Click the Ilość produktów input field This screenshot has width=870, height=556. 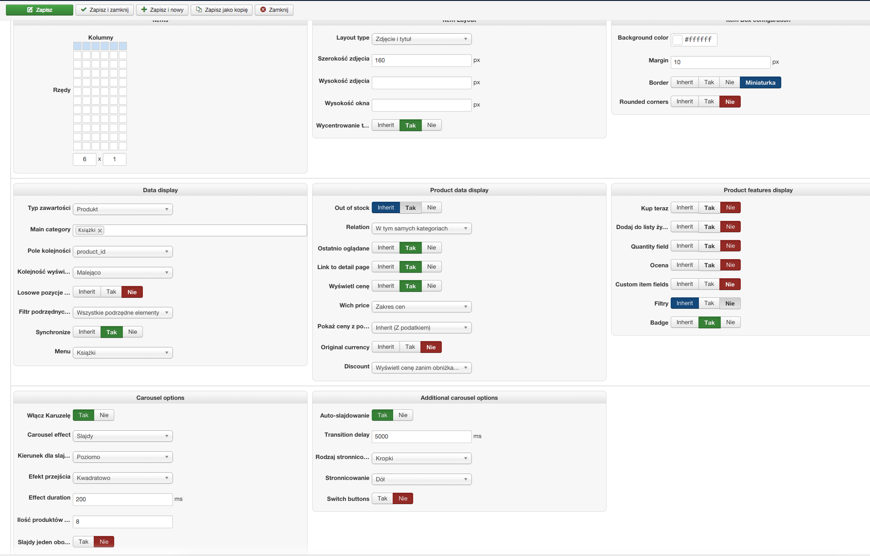[123, 522]
